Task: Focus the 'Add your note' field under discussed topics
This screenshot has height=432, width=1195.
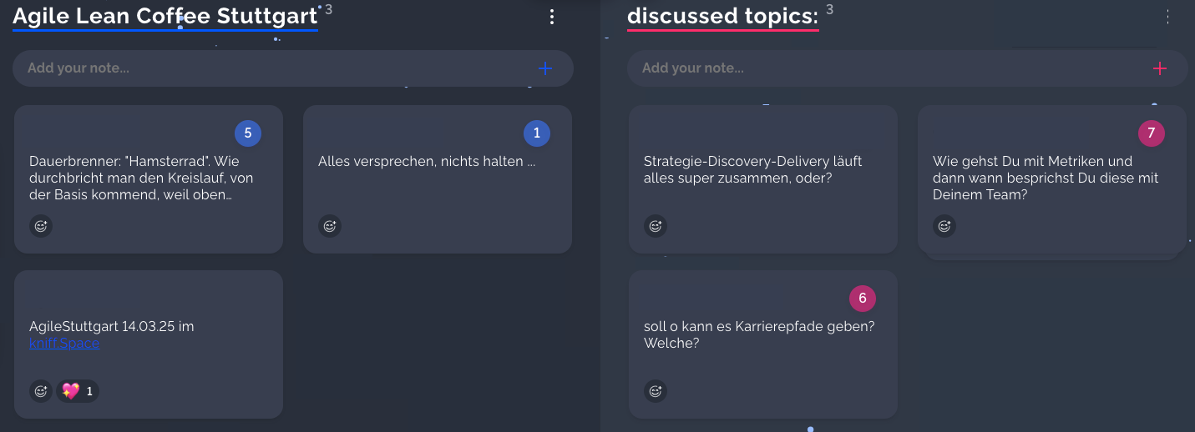Action: coord(885,68)
